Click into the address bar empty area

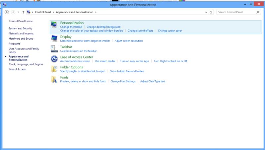click(x=151, y=12)
